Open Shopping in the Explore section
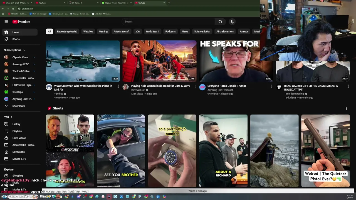Image resolution: width=356 pixels, height=200 pixels. tap(19, 176)
